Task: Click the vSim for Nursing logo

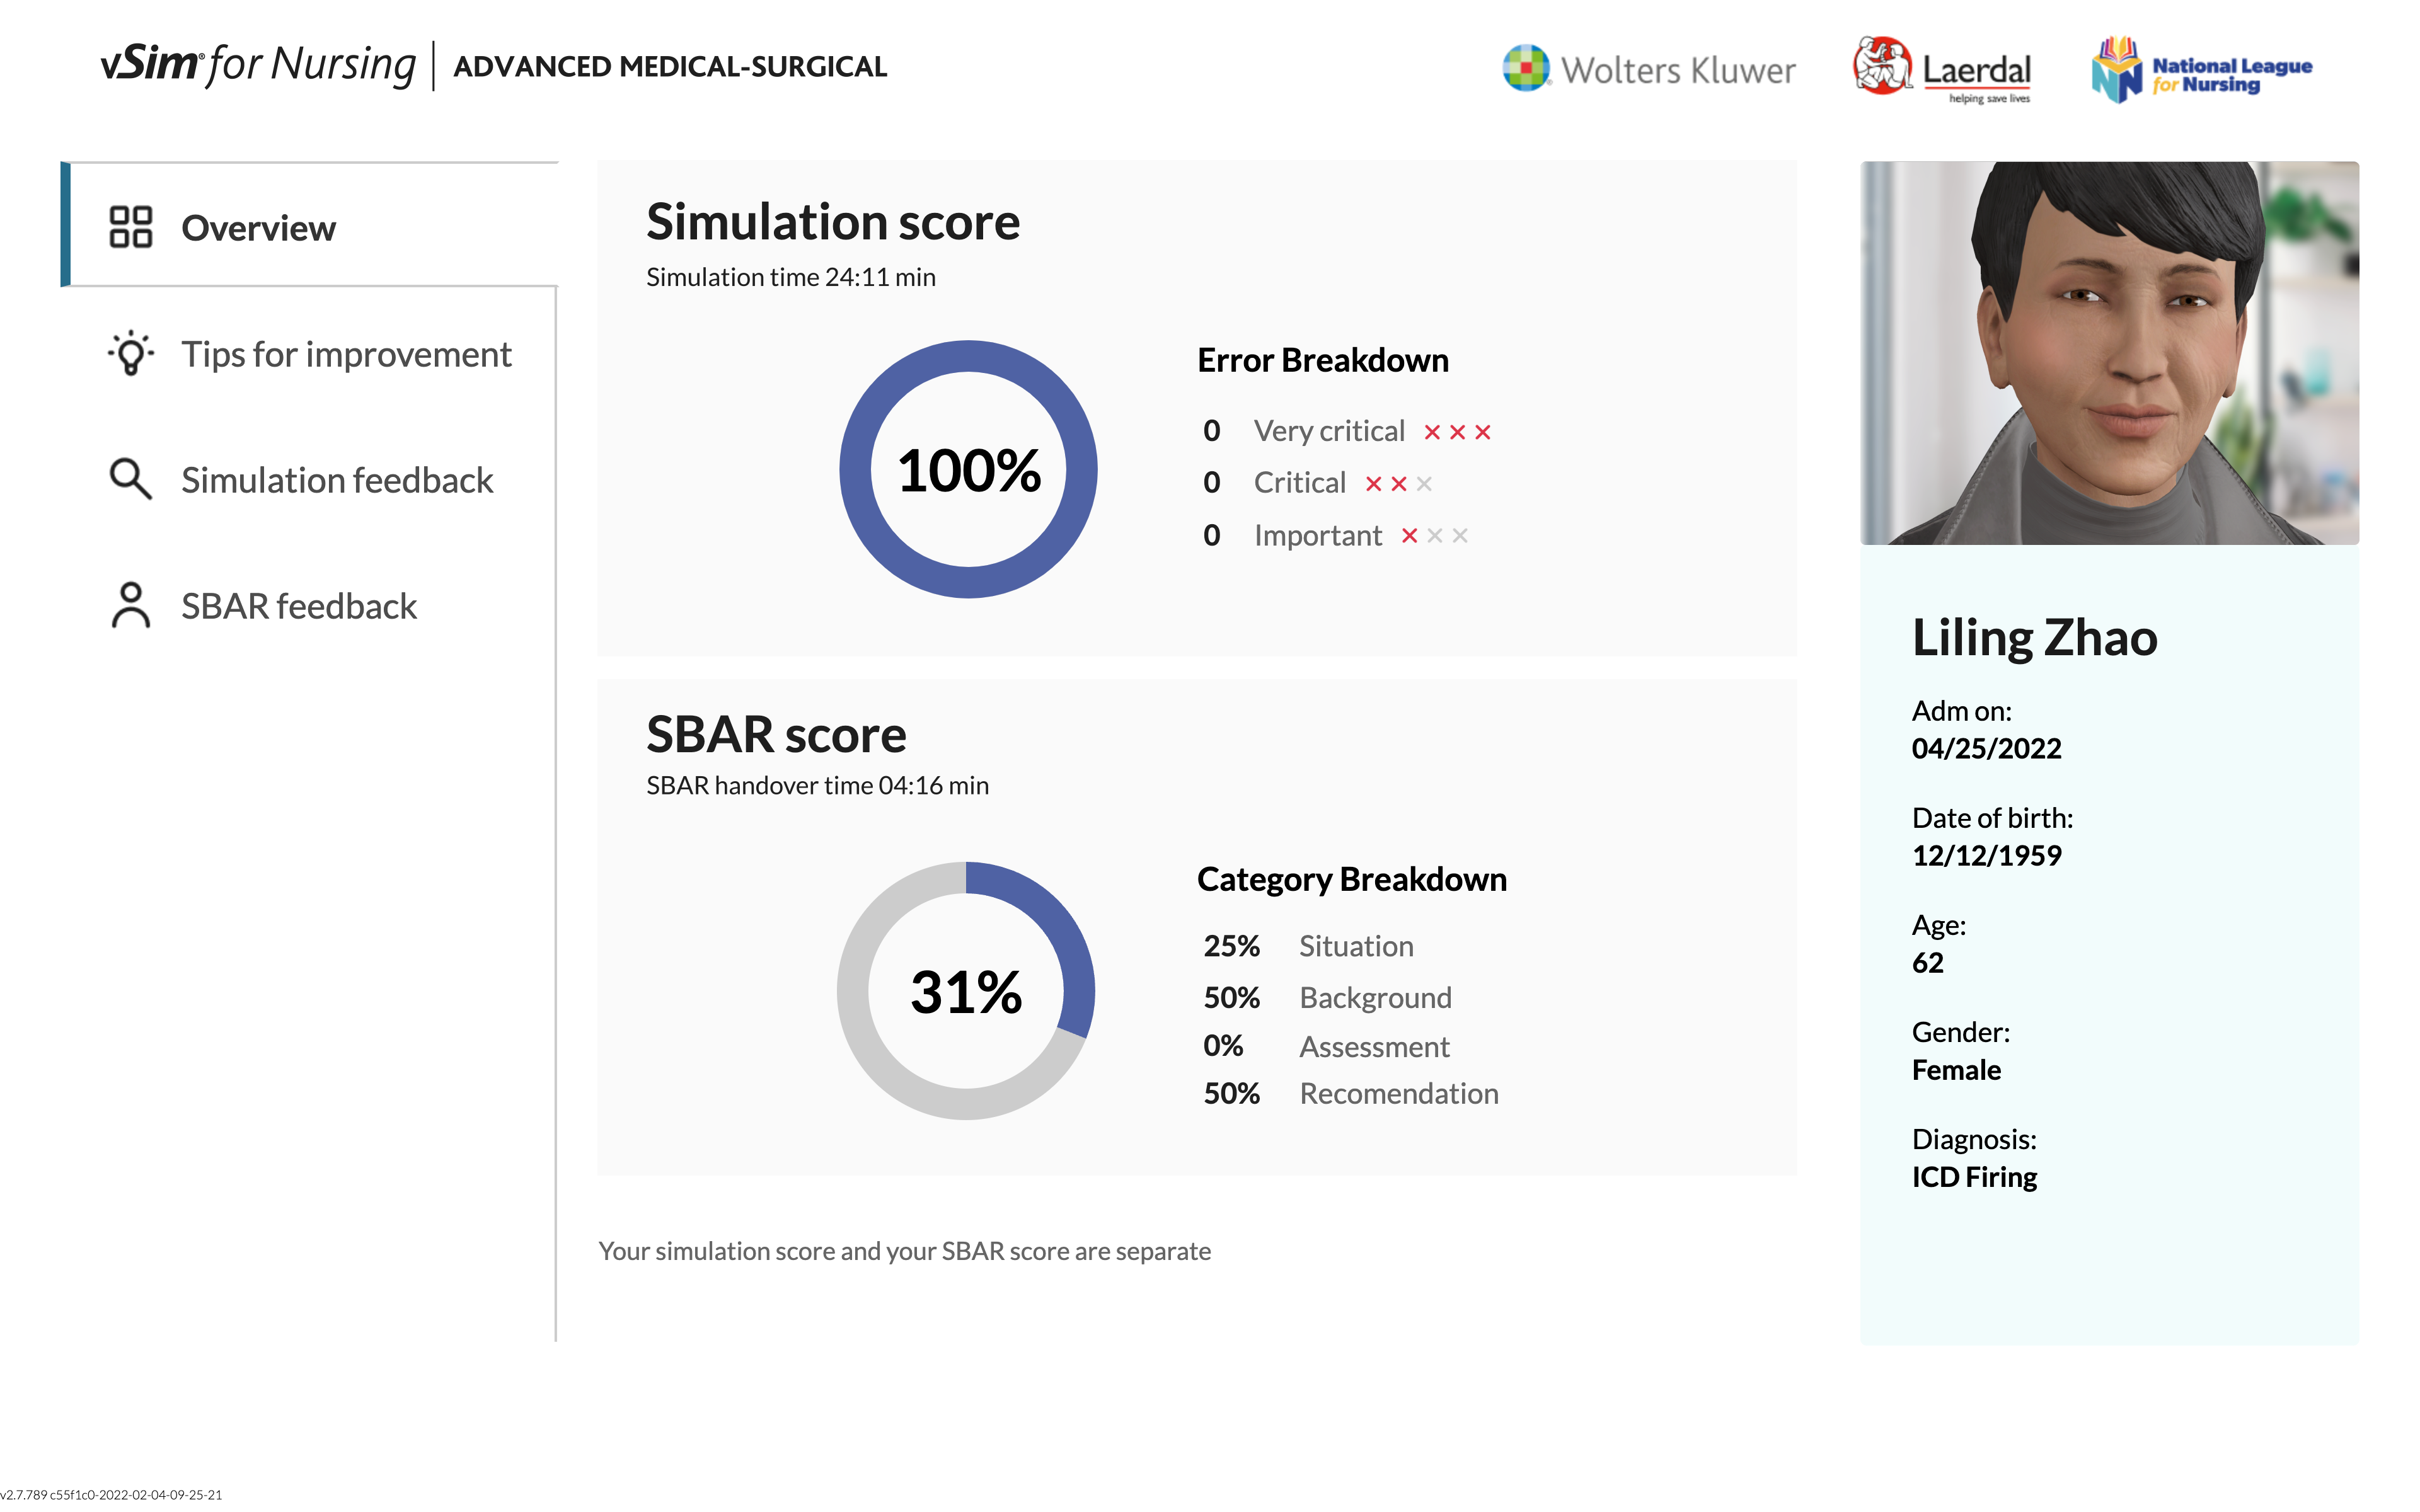Action: [258, 65]
